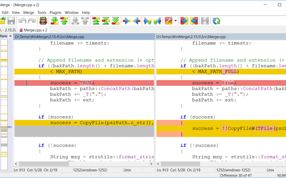Image resolution: width=286 pixels, height=178 pixels.
Task: Jump to the next difference
Action: 54,21
